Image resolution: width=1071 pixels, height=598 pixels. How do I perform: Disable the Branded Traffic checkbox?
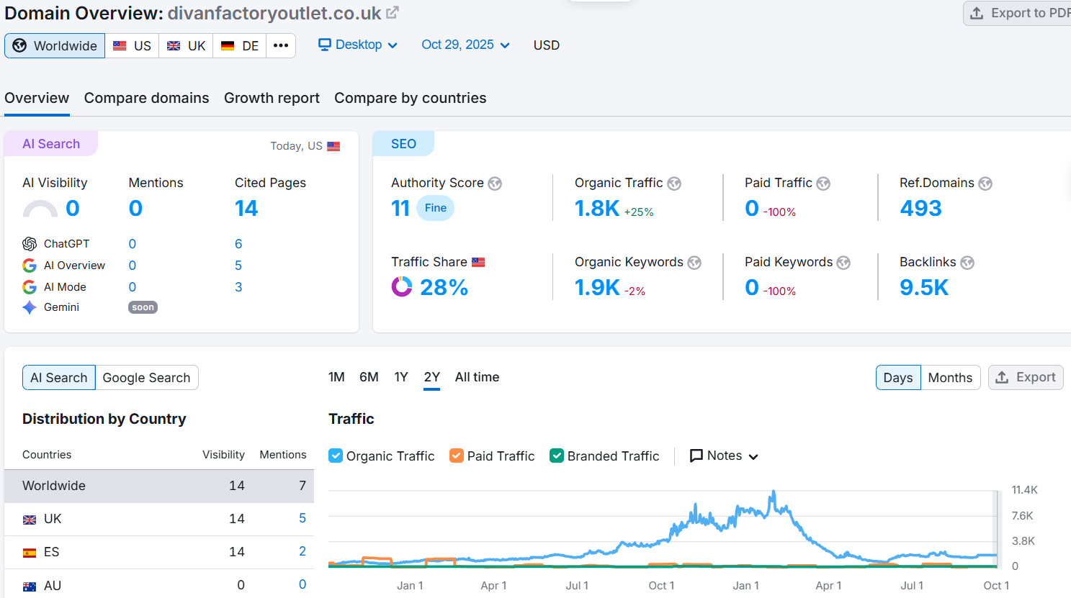(x=557, y=456)
